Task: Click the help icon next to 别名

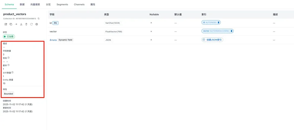Action: [x=8, y=58]
